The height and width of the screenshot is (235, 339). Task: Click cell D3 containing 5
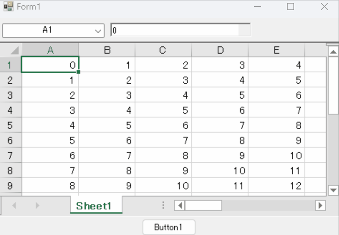[220, 95]
